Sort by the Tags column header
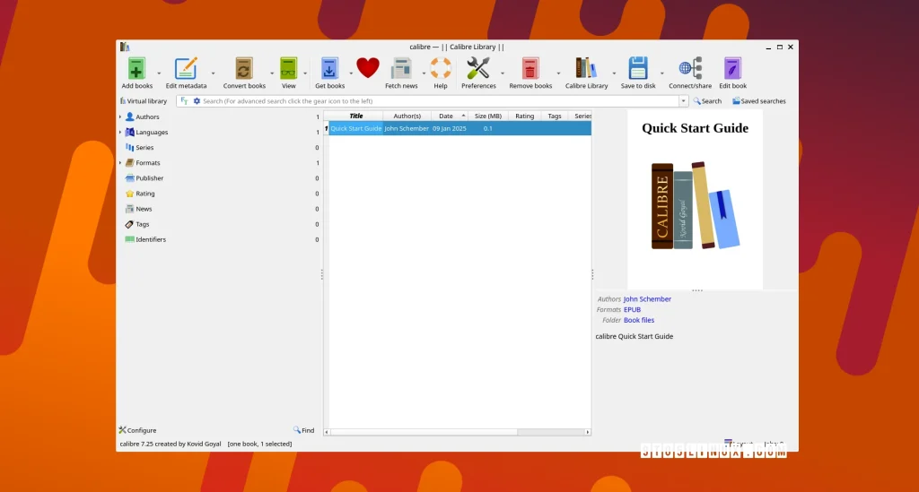 point(555,116)
